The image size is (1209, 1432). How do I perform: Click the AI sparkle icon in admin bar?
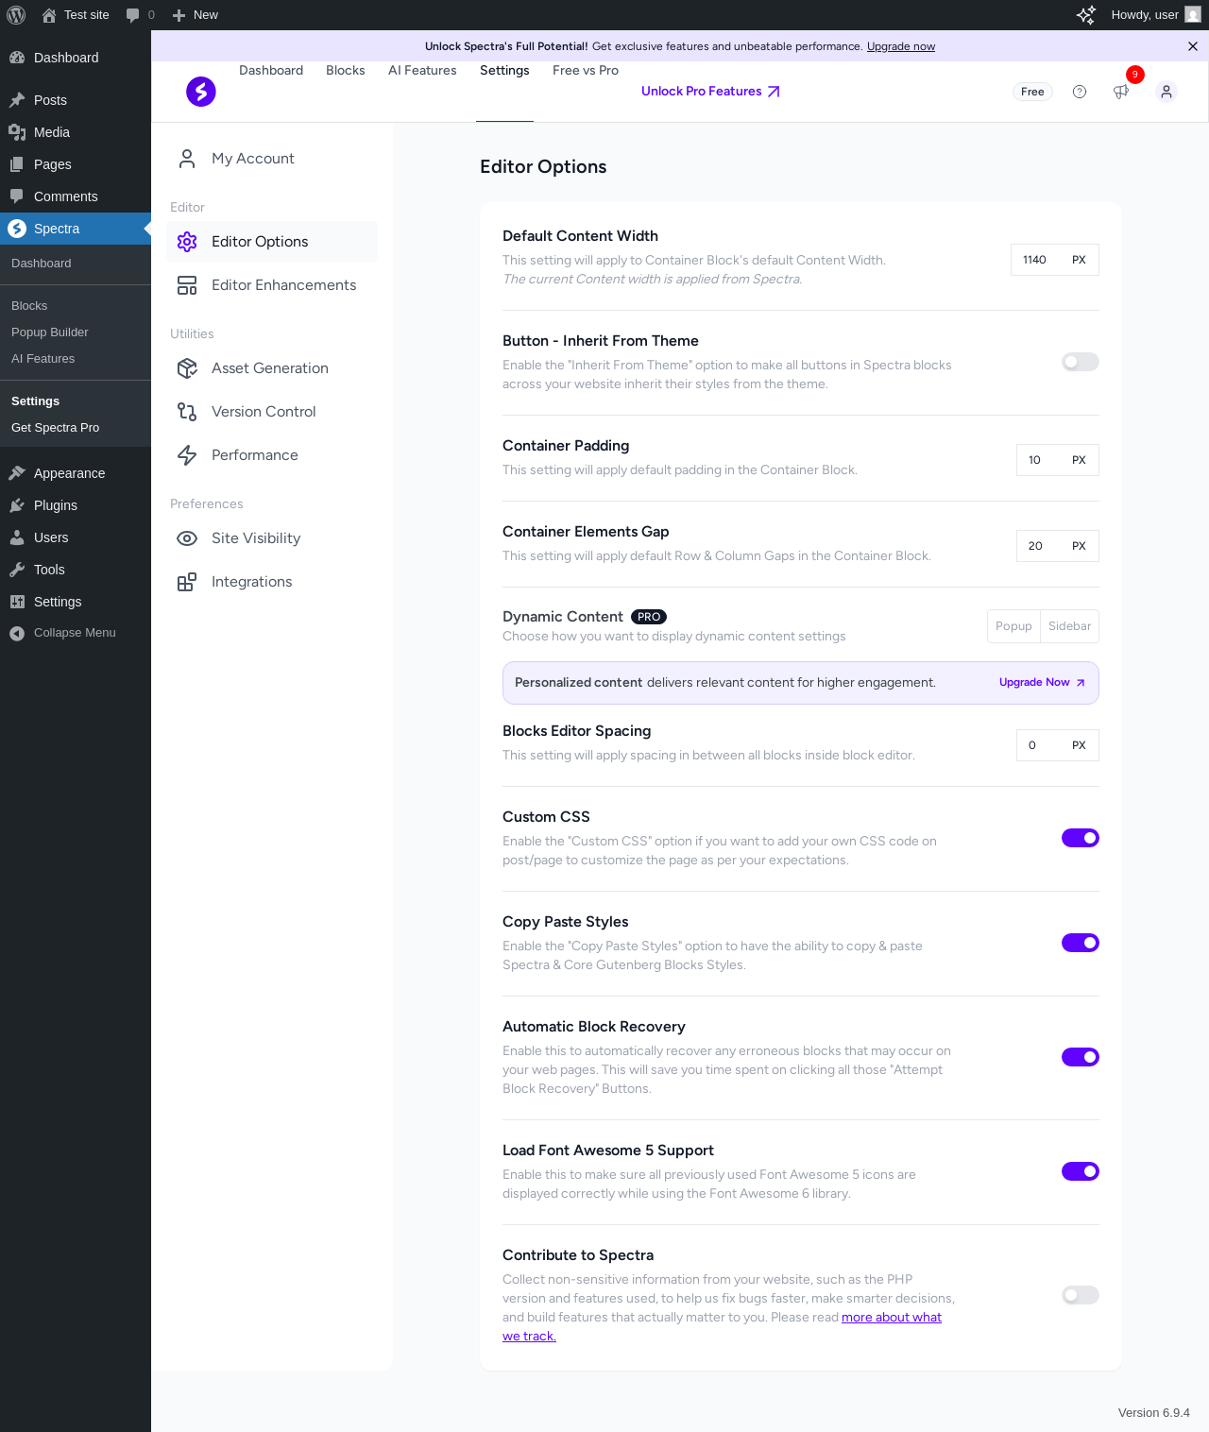pos(1085,15)
